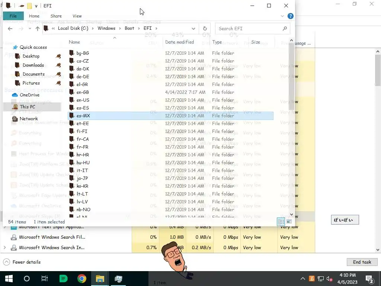Open the Share ribbon tab
Viewport: 381px width, 286px height.
point(56,16)
